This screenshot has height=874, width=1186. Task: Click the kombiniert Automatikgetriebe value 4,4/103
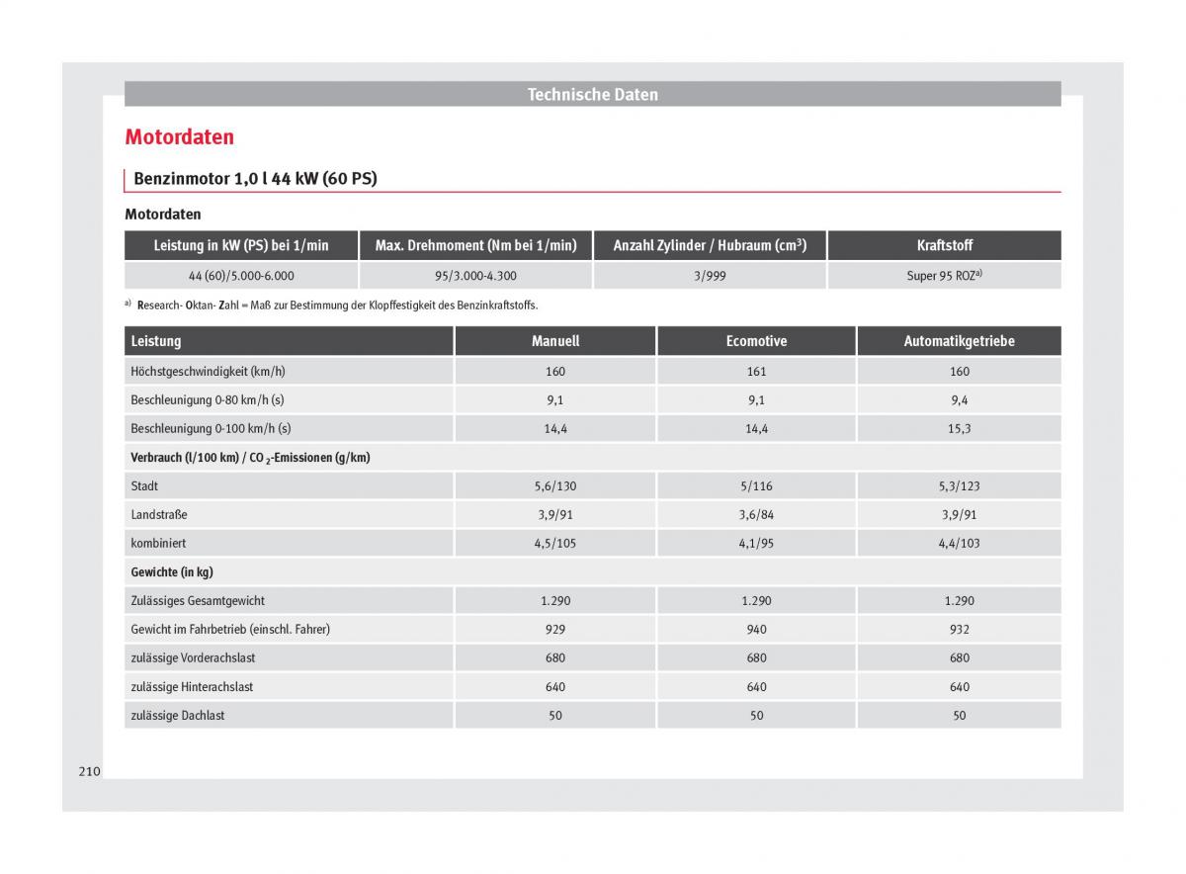(959, 544)
